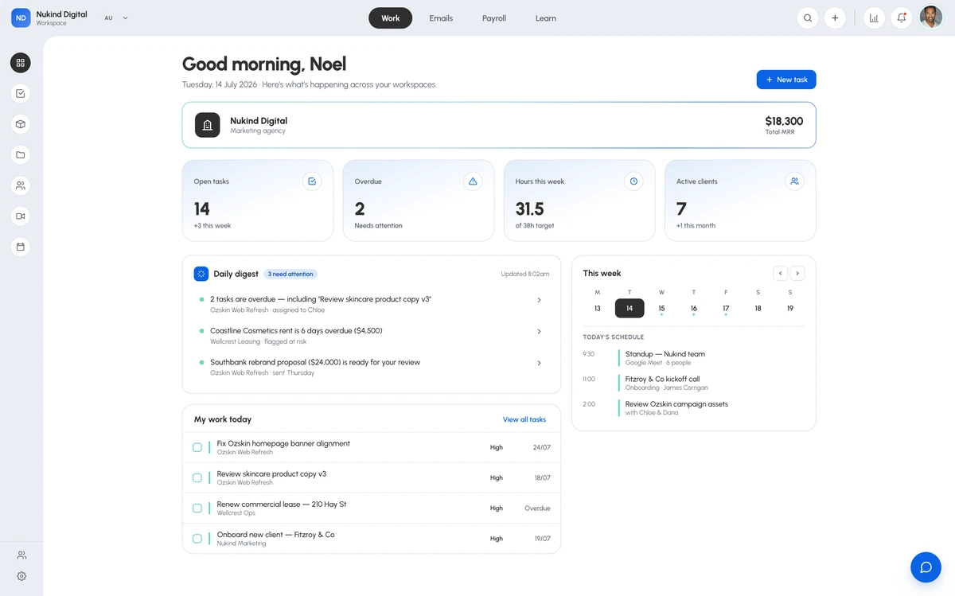This screenshot has width=955, height=596.
Task: Open the bar chart reports icon
Action: click(874, 18)
